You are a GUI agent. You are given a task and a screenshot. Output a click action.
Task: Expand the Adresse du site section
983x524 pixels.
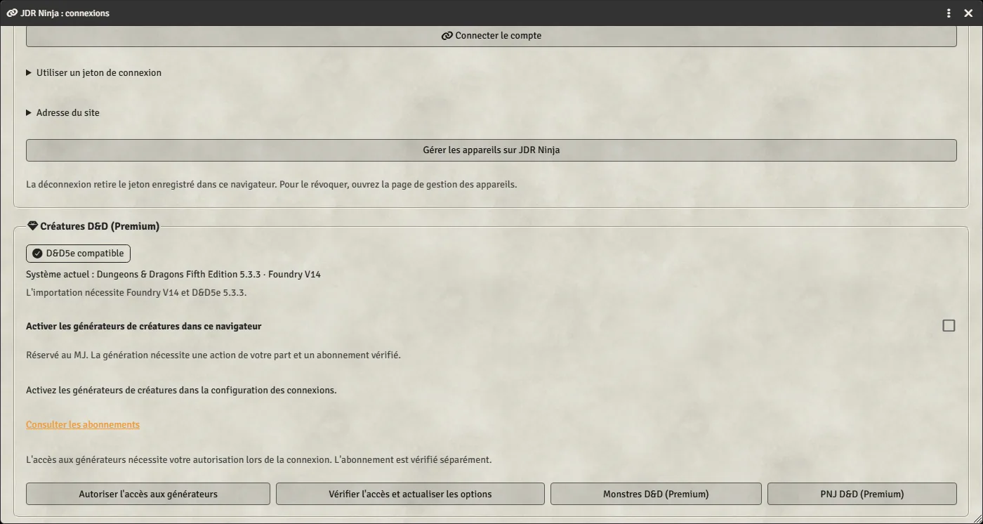pos(63,112)
